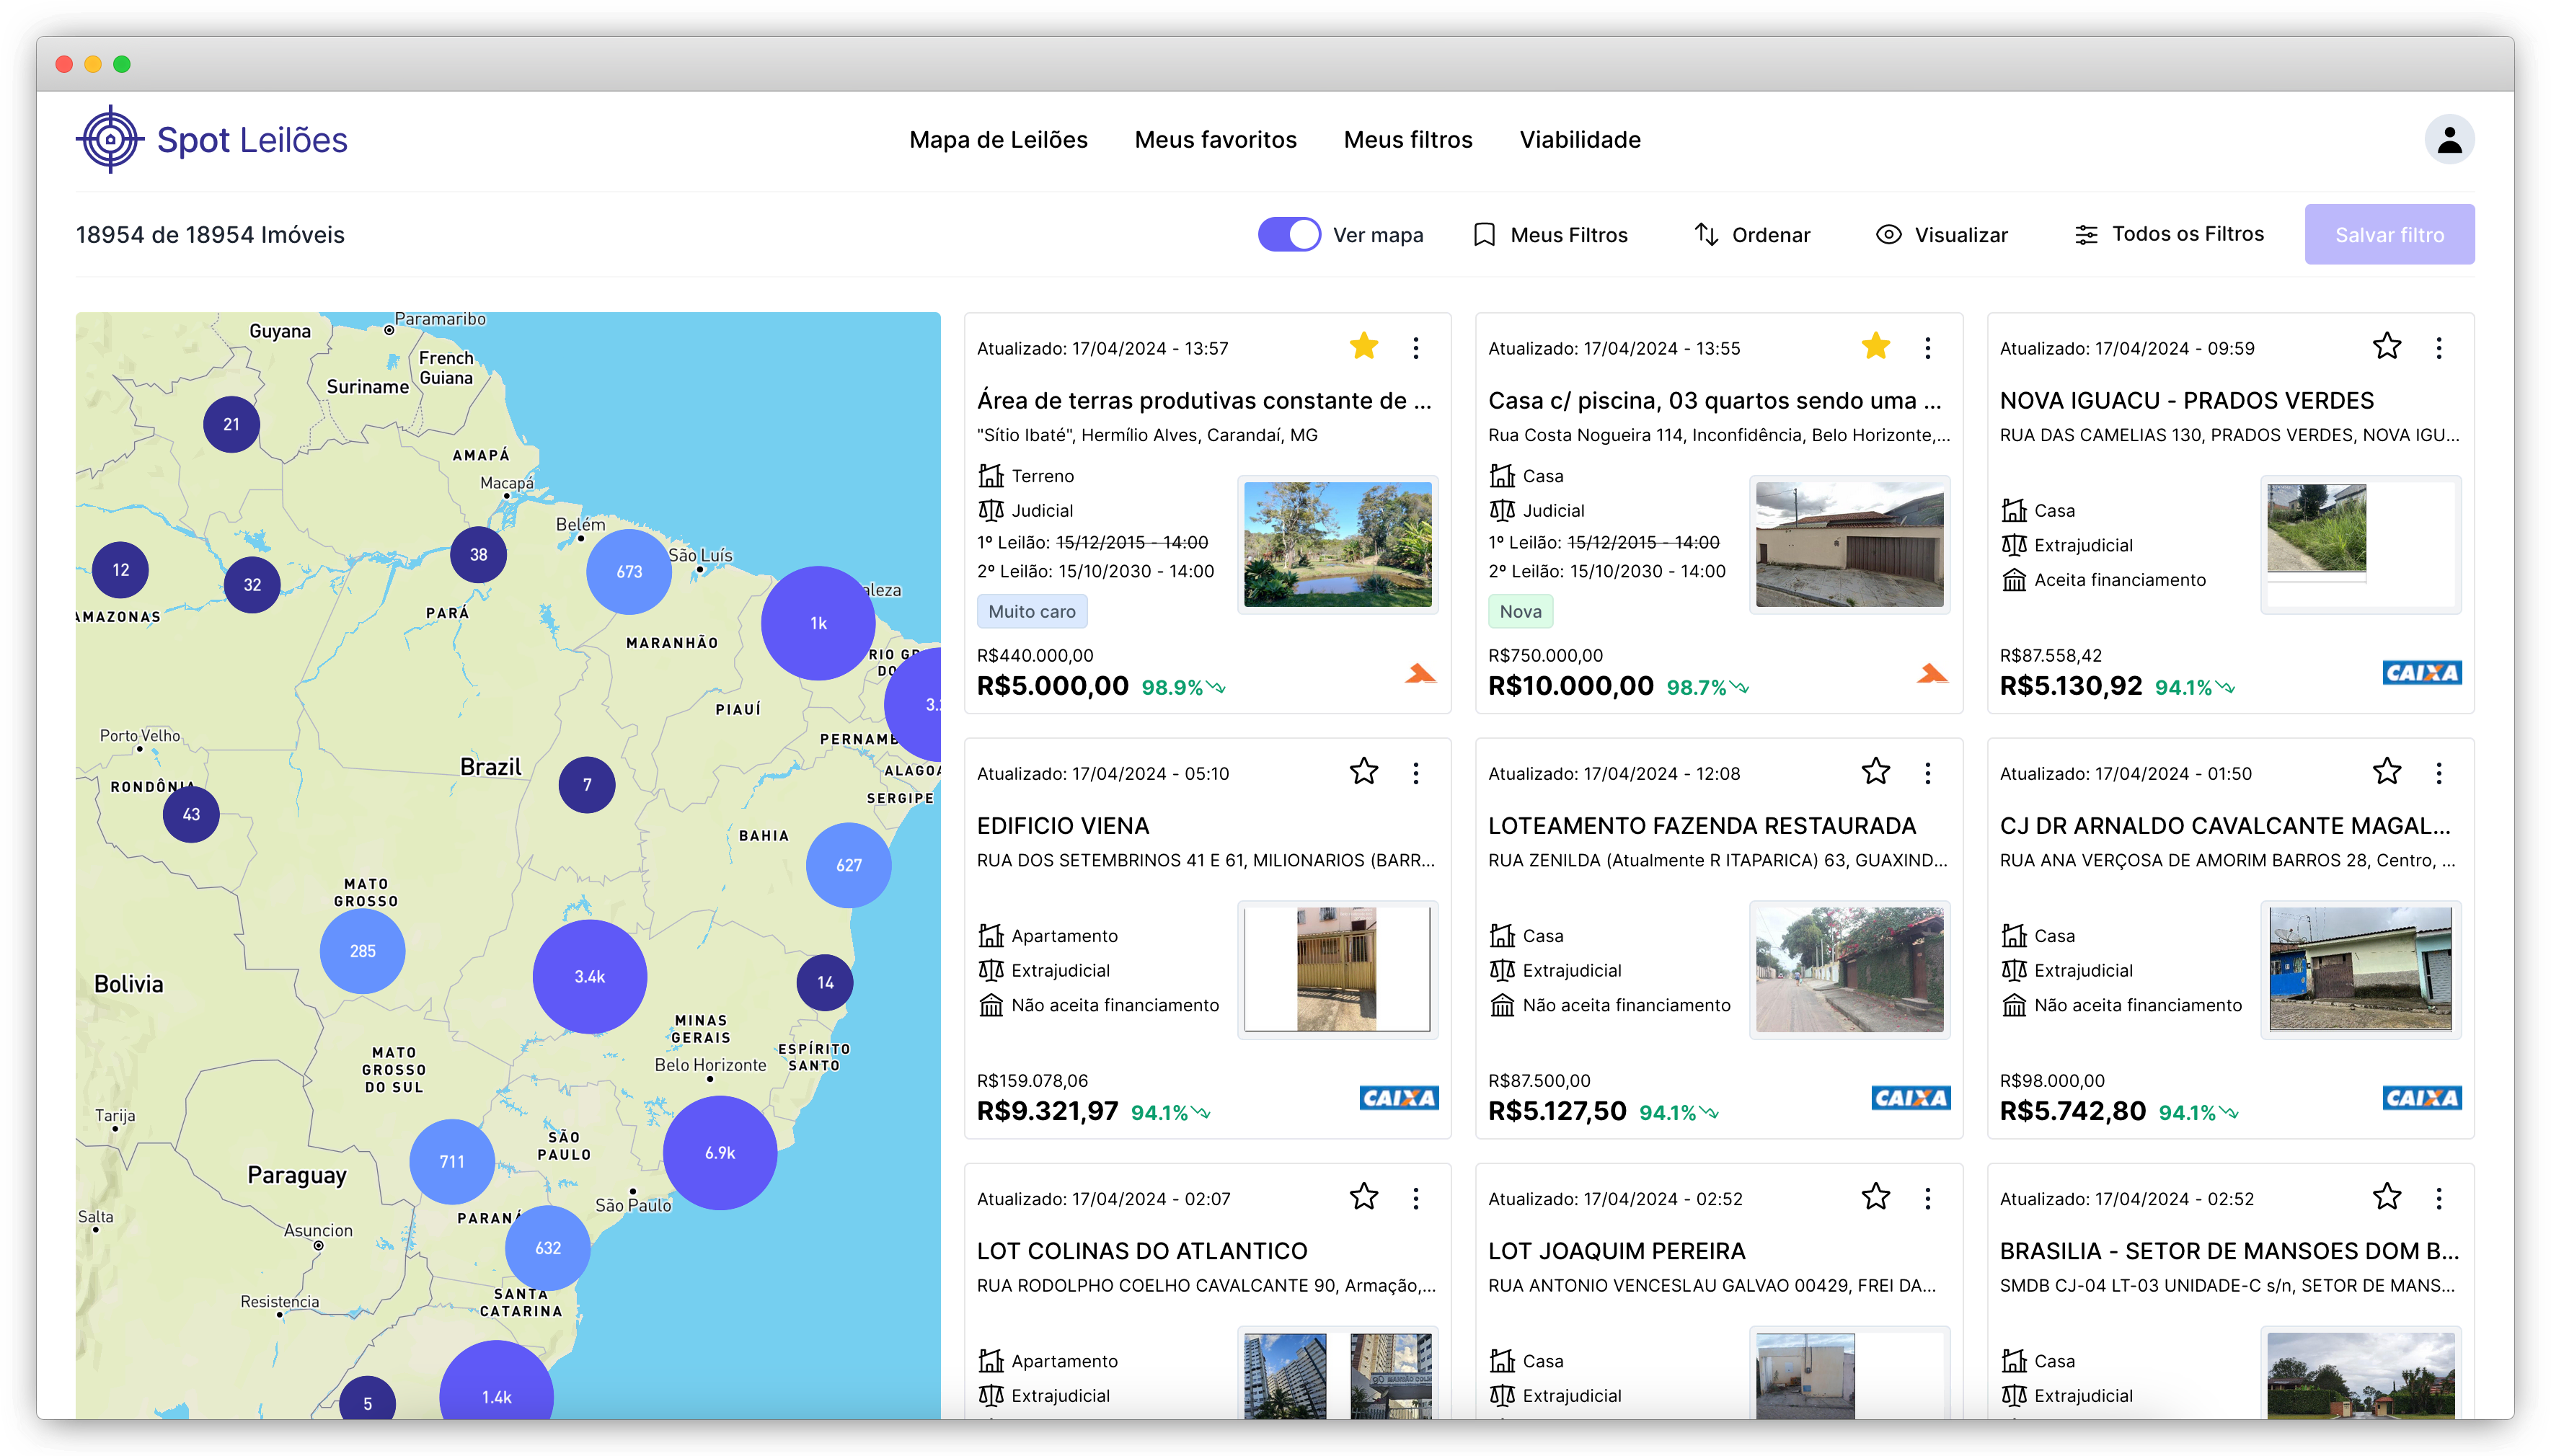Open three-dot menu for EDIFICIO VIENA card
Image resolution: width=2551 pixels, height=1456 pixels.
pyautogui.click(x=1415, y=772)
